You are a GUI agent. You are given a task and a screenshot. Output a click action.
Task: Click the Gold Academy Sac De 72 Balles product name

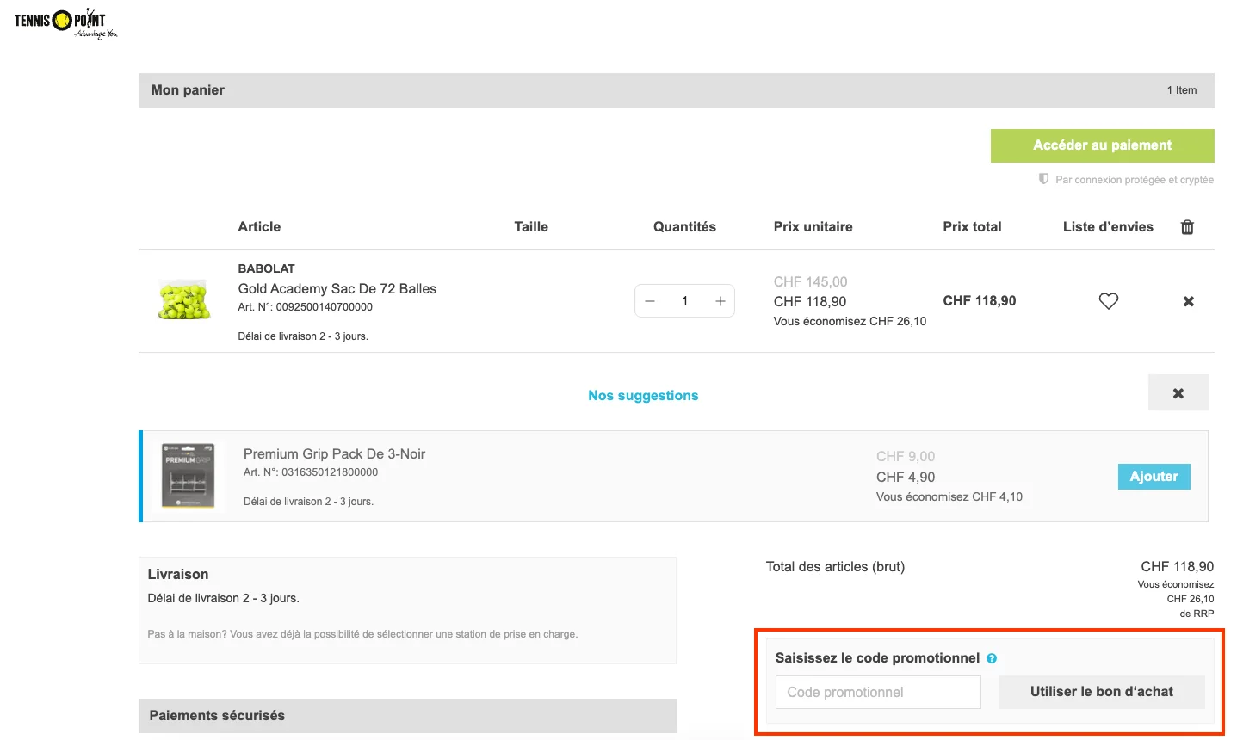(337, 288)
